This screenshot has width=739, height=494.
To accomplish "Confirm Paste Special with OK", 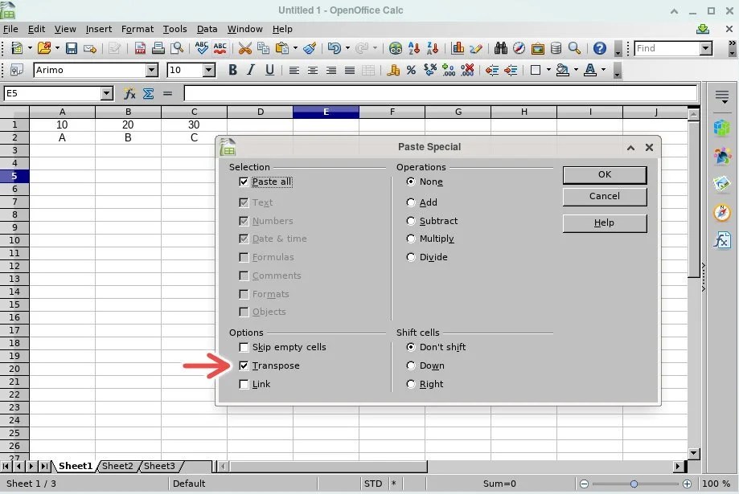I will (604, 174).
